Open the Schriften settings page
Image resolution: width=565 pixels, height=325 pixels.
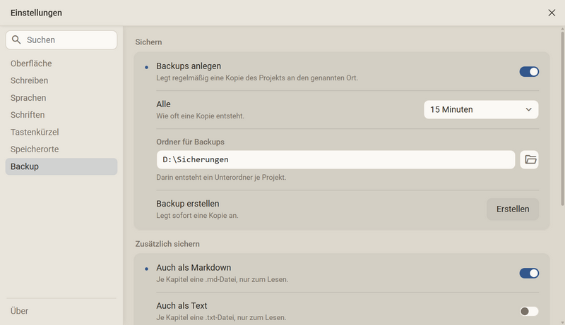point(61,115)
